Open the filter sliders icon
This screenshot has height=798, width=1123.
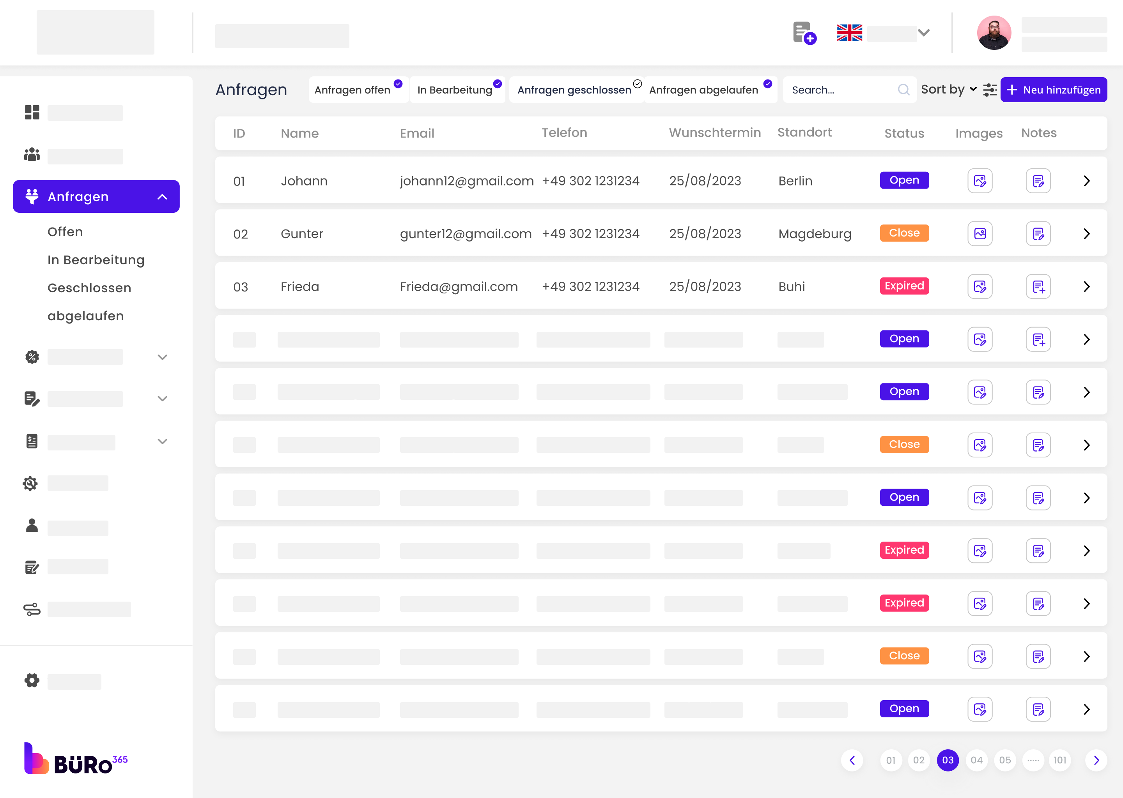(x=990, y=90)
